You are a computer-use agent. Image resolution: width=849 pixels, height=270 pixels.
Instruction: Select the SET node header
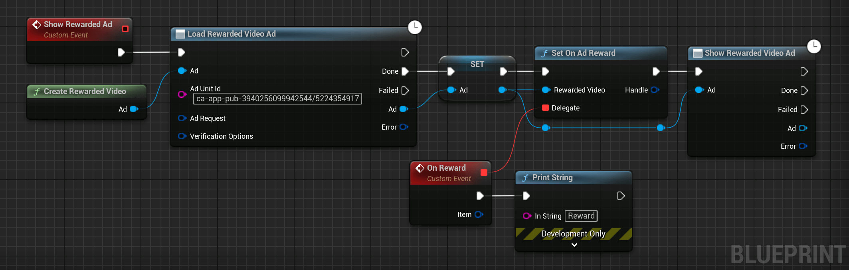tap(477, 64)
